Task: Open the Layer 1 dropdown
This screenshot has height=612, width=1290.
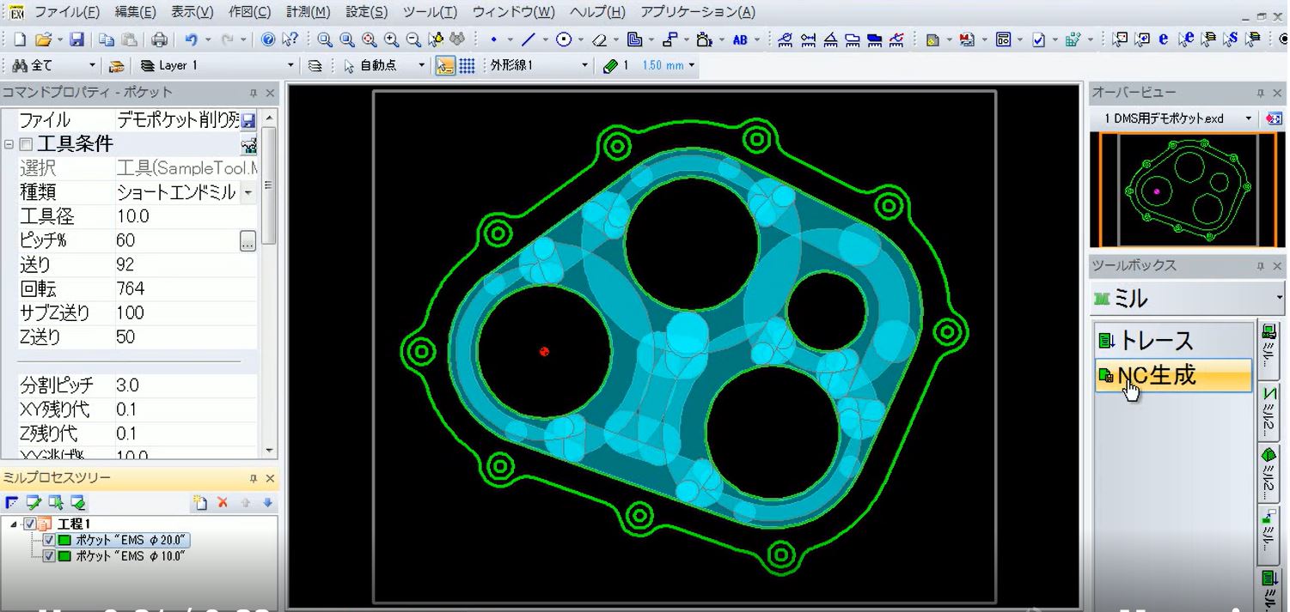Action: (290, 66)
